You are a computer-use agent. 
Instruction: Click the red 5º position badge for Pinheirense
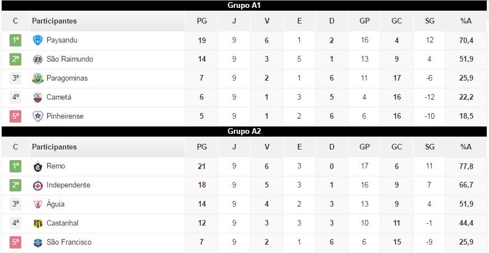(x=16, y=116)
